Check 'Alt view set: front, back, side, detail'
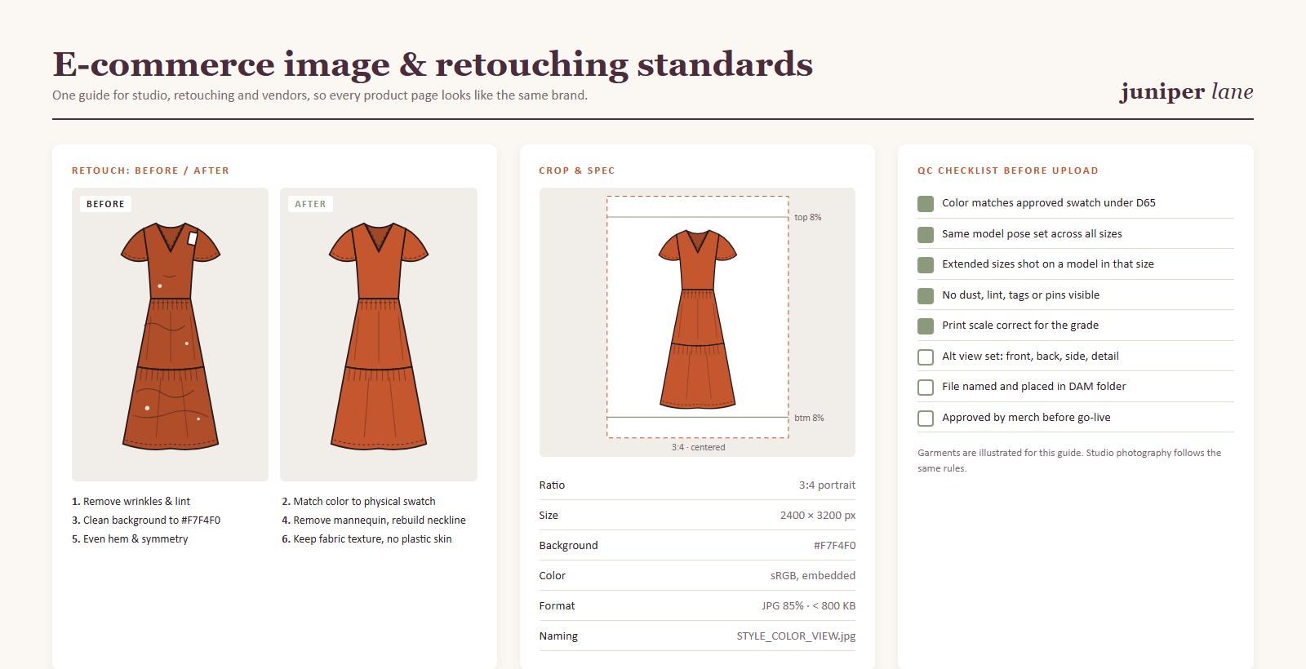1306x669 pixels. pos(926,357)
